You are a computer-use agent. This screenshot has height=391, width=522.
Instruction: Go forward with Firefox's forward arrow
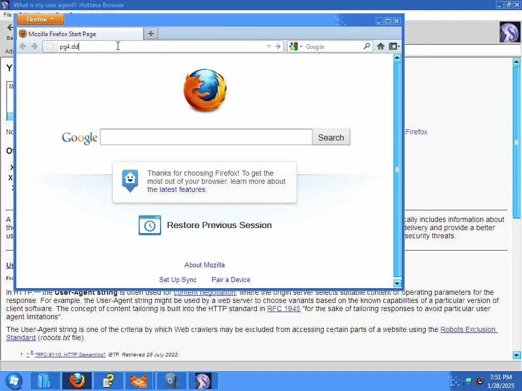coord(34,46)
